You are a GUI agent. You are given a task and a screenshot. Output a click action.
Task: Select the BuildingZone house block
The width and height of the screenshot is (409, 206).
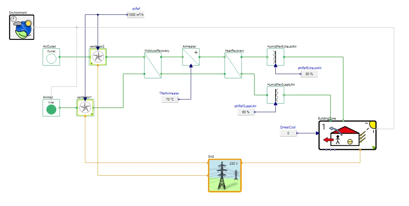(347, 135)
